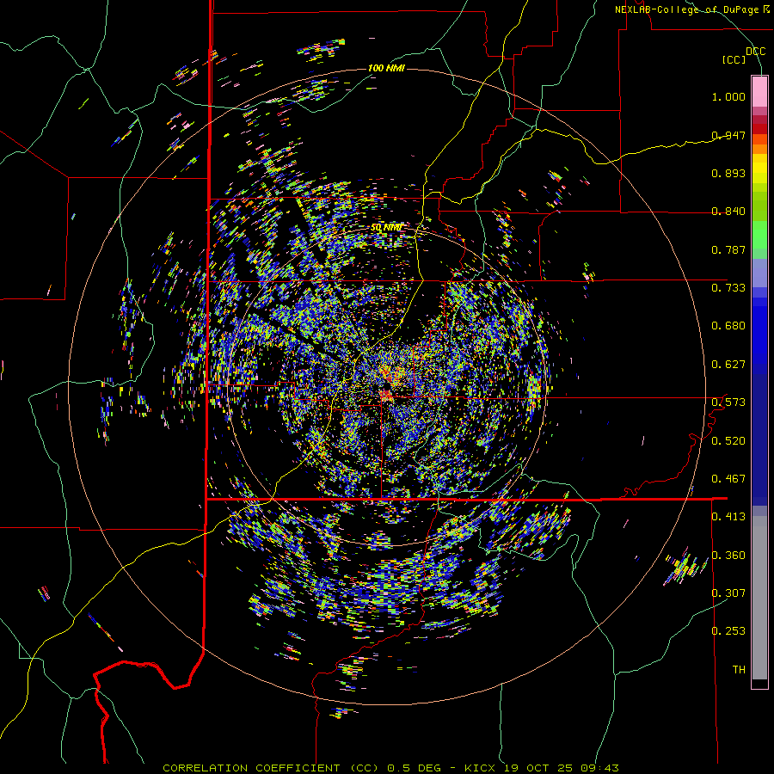Screen dimensions: 774x774
Task: Select the 0.253 color scale value
Action: click(x=728, y=631)
